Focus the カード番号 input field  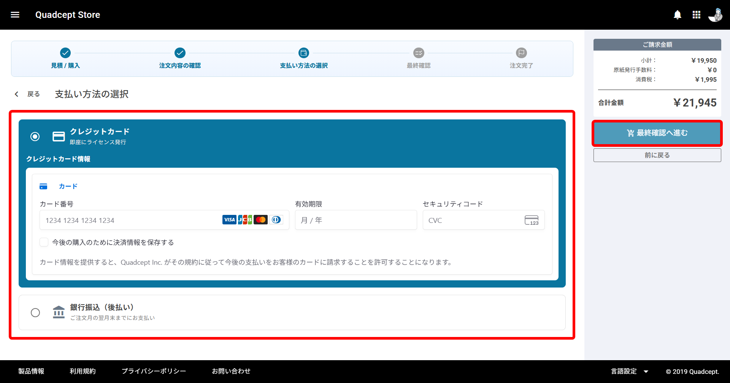tap(164, 220)
